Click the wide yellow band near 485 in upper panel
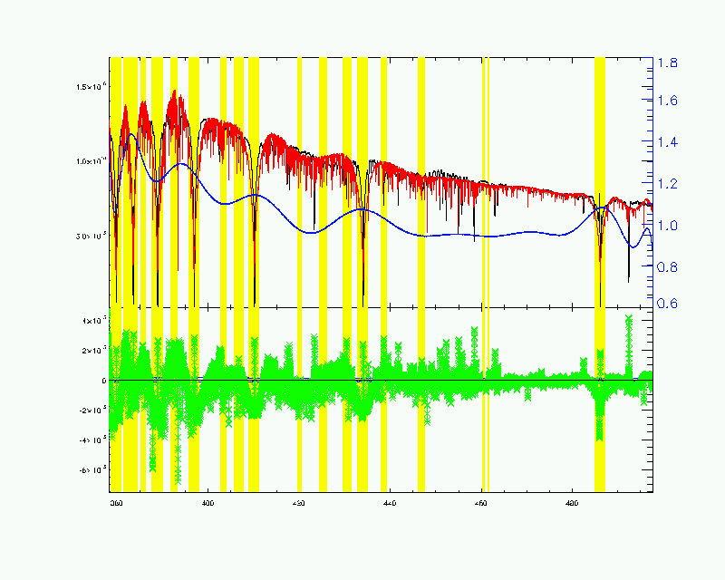The height and width of the screenshot is (580, 725). [x=599, y=136]
